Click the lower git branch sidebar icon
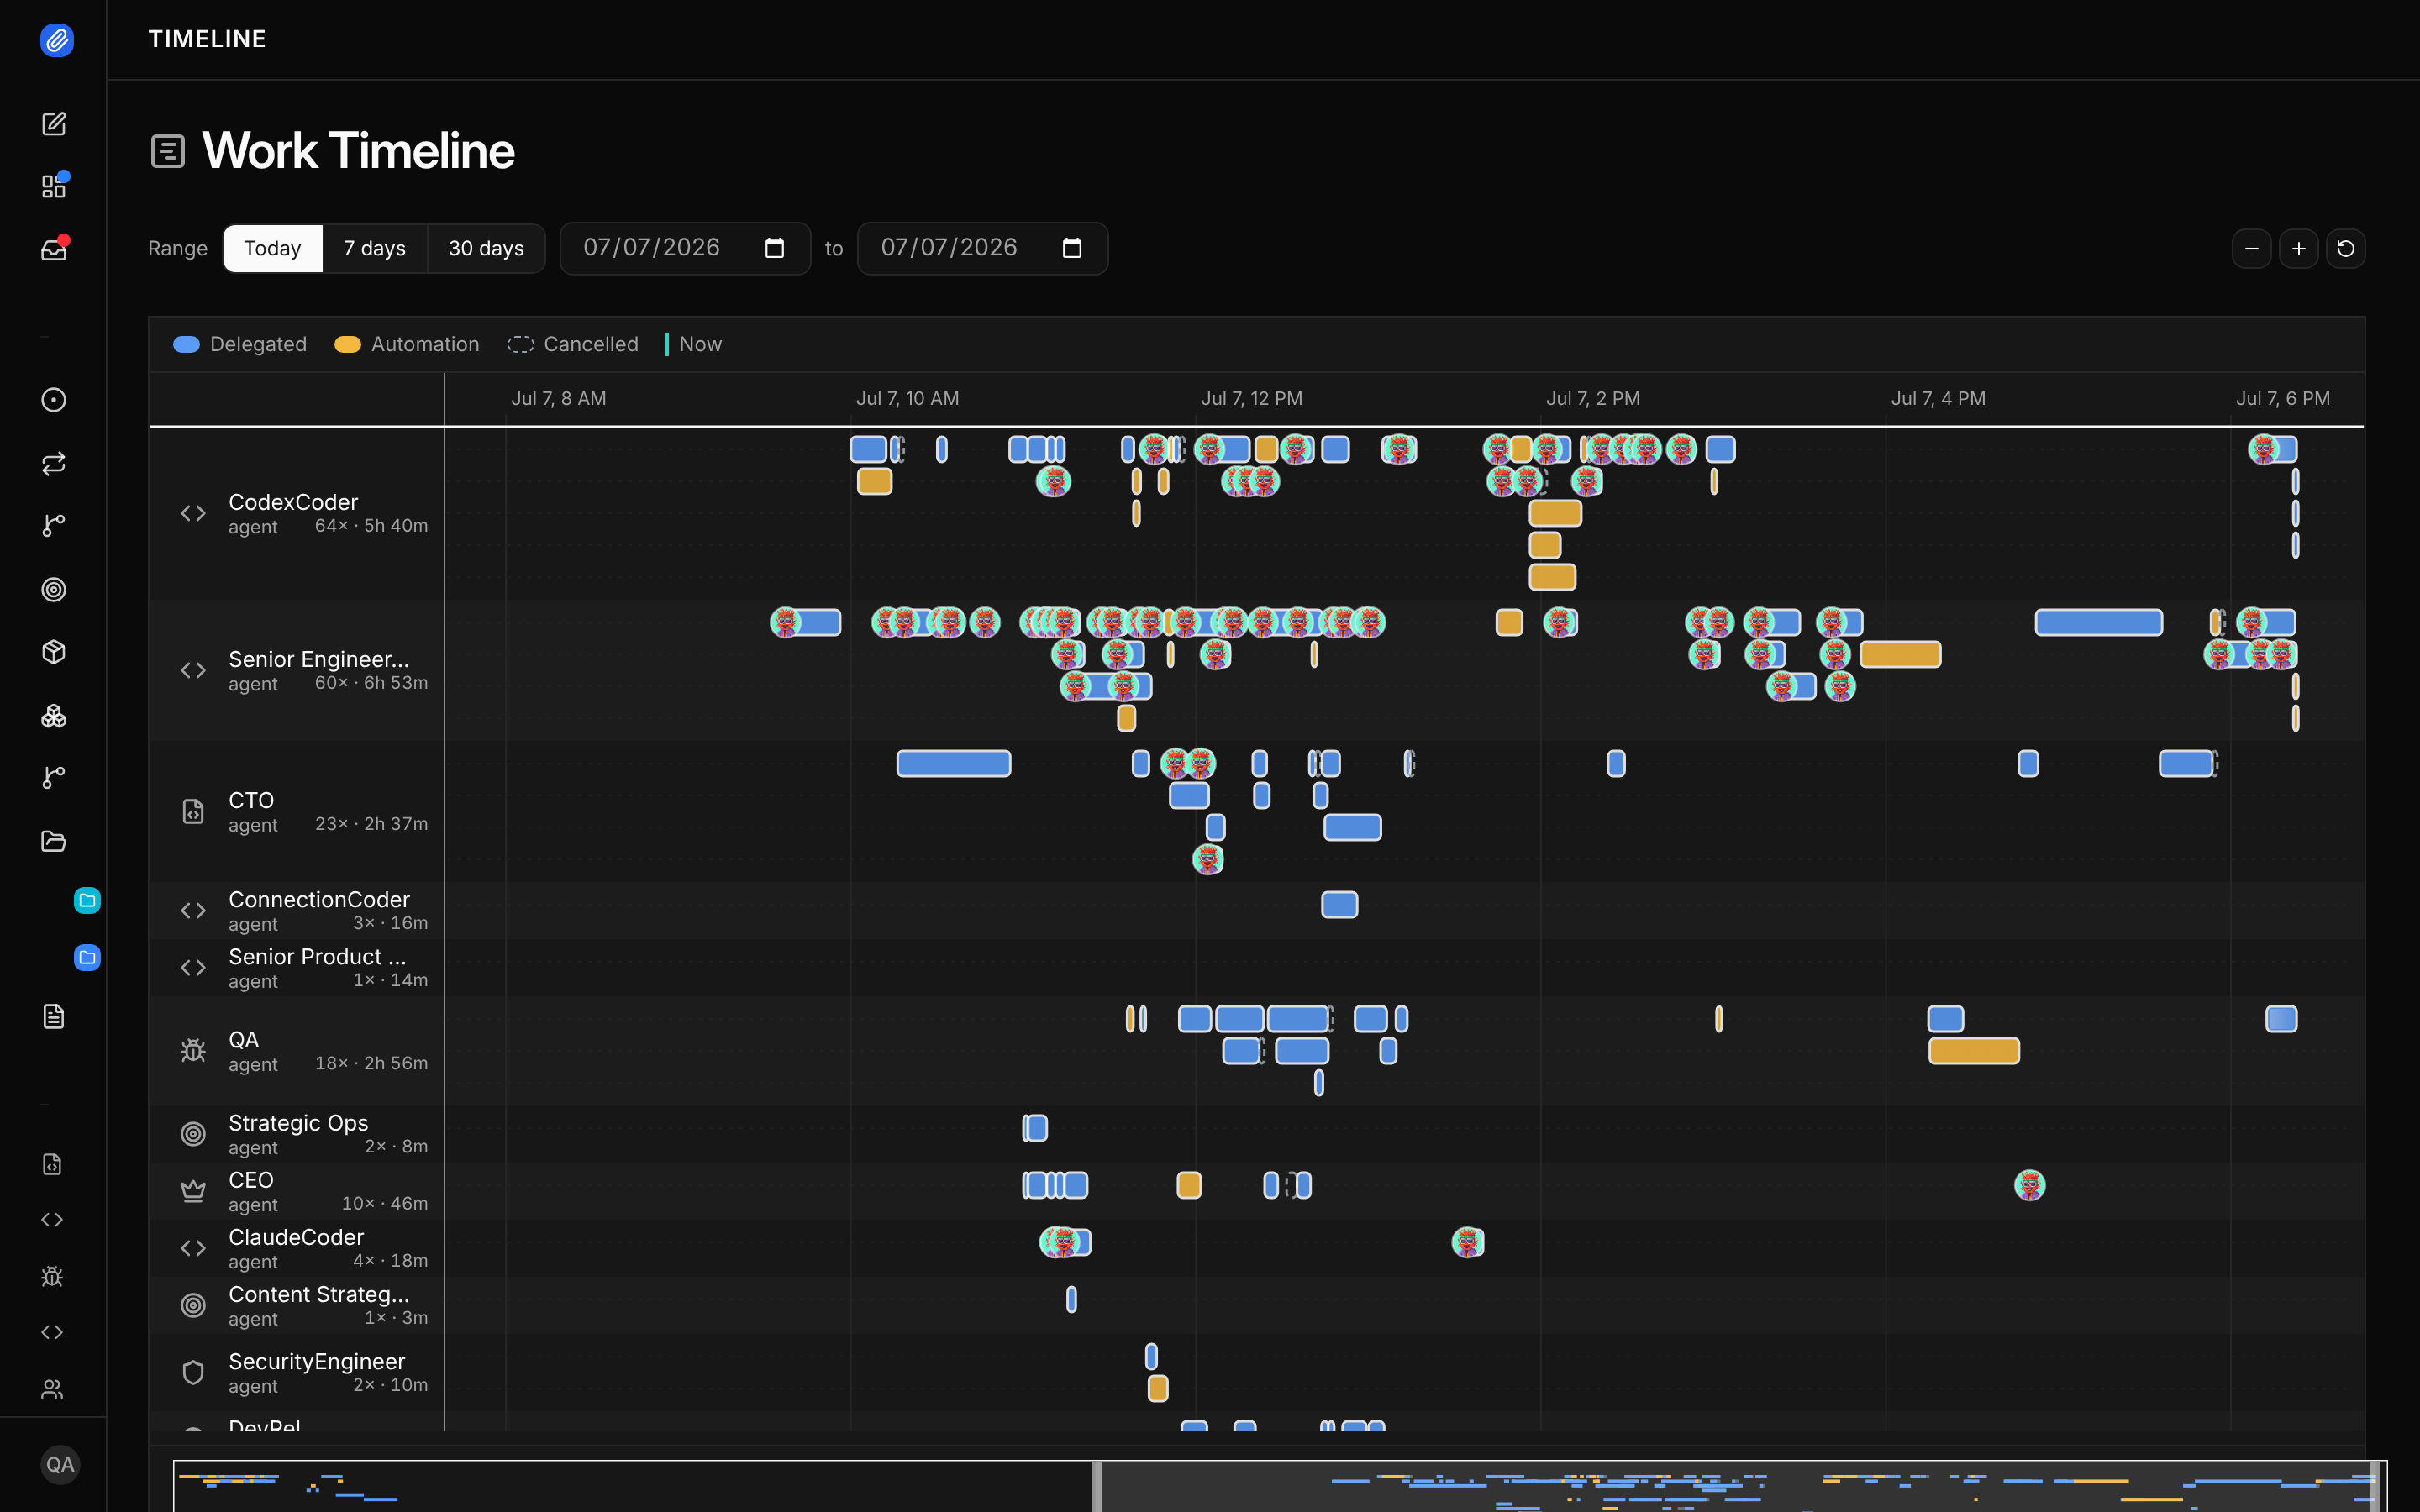The height and width of the screenshot is (1512, 2420). pos(54,778)
